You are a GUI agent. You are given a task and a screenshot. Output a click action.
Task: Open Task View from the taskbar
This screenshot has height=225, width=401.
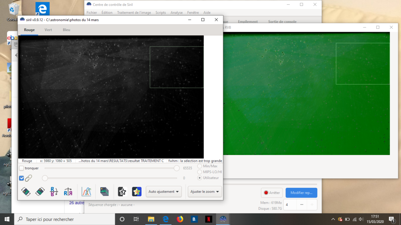tap(136, 219)
